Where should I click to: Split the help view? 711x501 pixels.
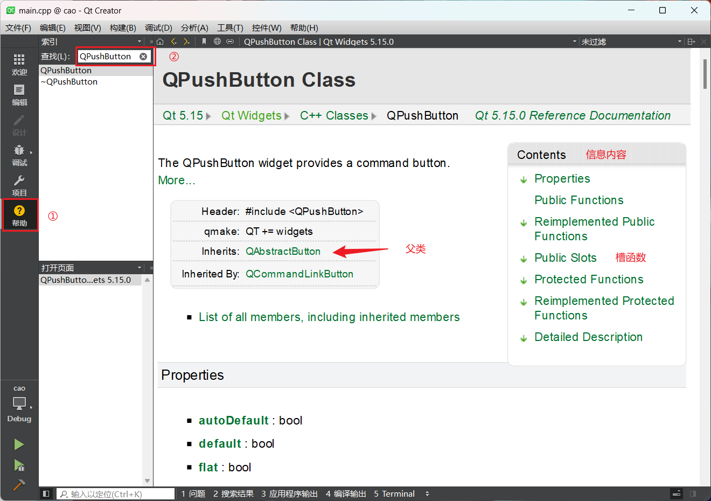[x=692, y=41]
